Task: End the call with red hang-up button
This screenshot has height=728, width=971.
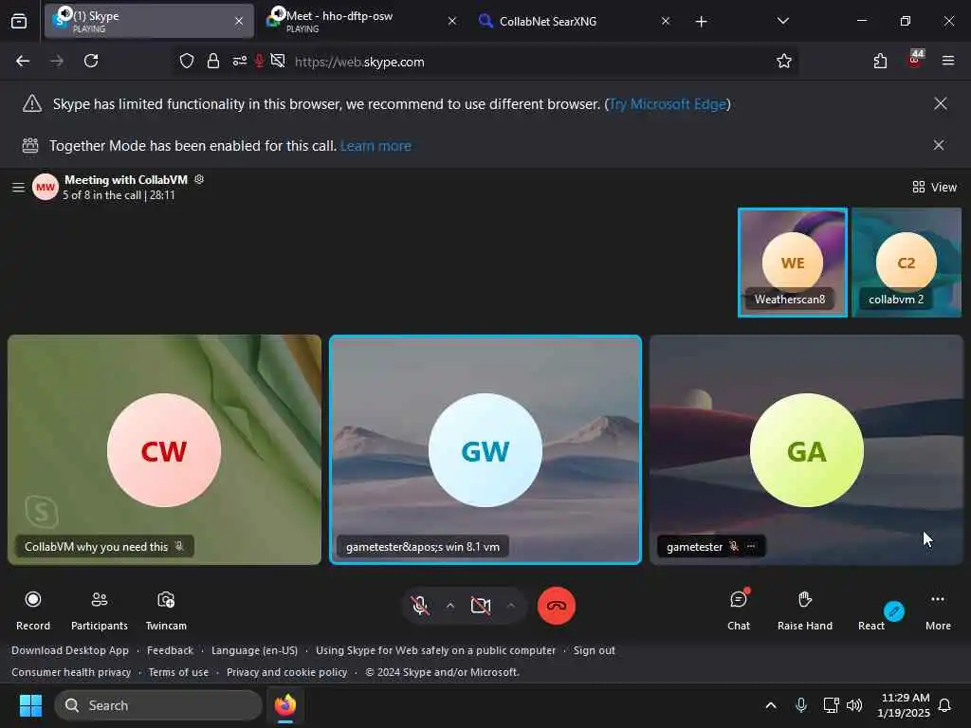Action: tap(556, 606)
